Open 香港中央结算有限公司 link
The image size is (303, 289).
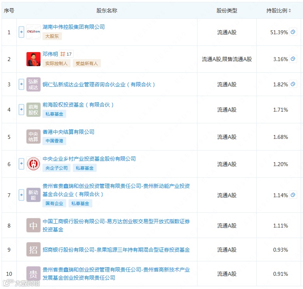click(x=69, y=132)
